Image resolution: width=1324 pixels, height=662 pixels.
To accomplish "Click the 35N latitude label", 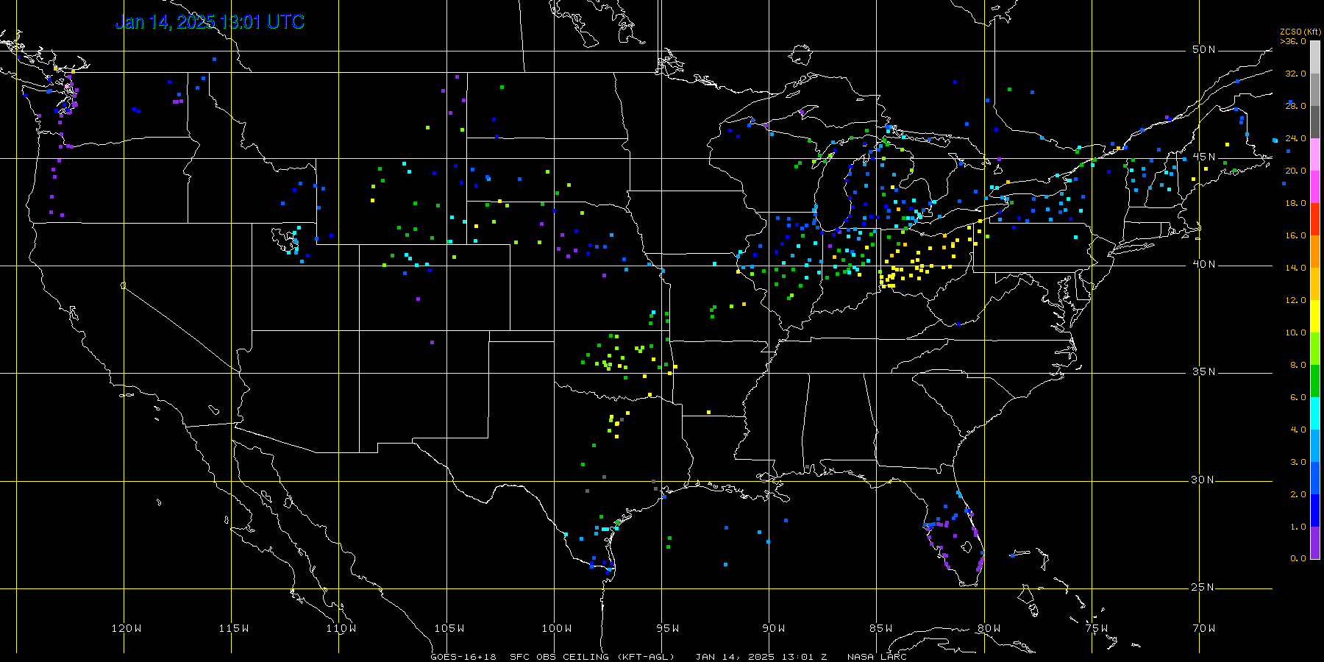I will pyautogui.click(x=1204, y=371).
